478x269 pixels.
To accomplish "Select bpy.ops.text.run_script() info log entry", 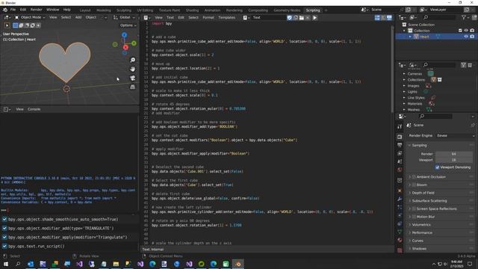I will click(x=37, y=247).
